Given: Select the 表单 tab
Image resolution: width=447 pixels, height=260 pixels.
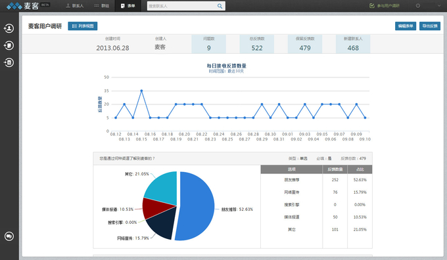Looking at the screenshot, I should click(128, 6).
